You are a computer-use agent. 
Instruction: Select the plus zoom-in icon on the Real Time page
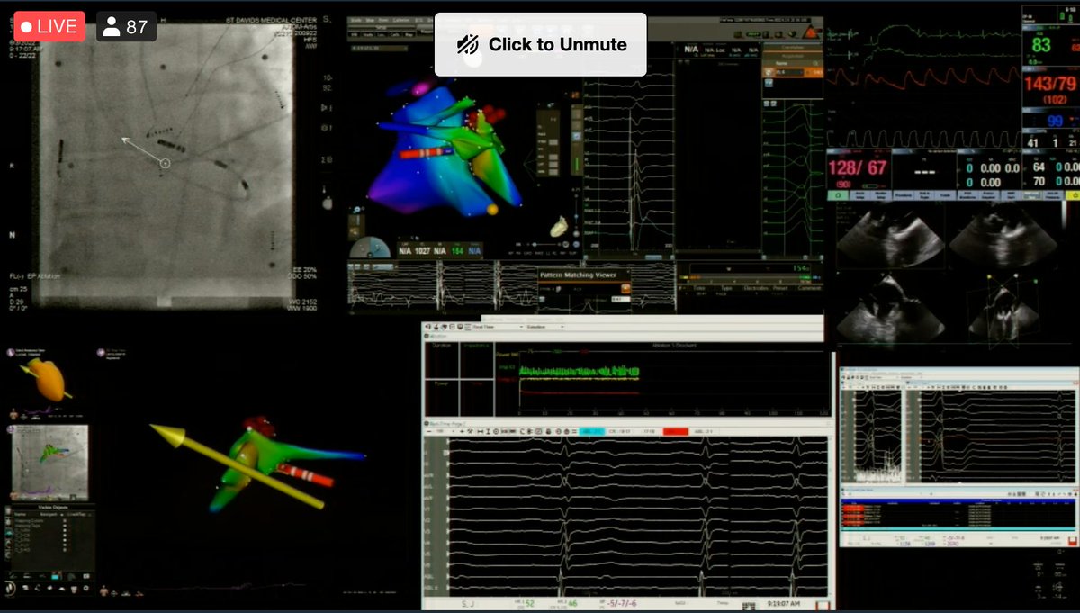[x=462, y=429]
